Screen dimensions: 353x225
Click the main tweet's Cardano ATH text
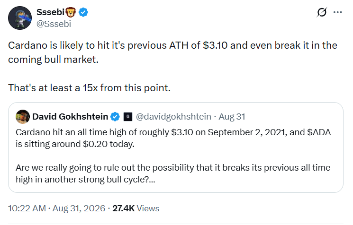point(172,52)
